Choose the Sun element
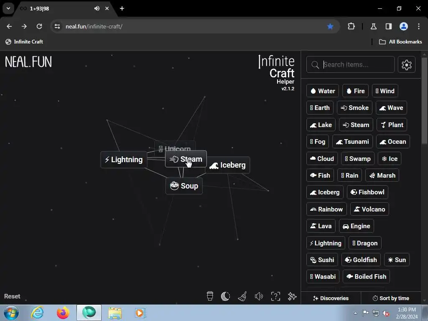The width and height of the screenshot is (428, 321). click(397, 260)
